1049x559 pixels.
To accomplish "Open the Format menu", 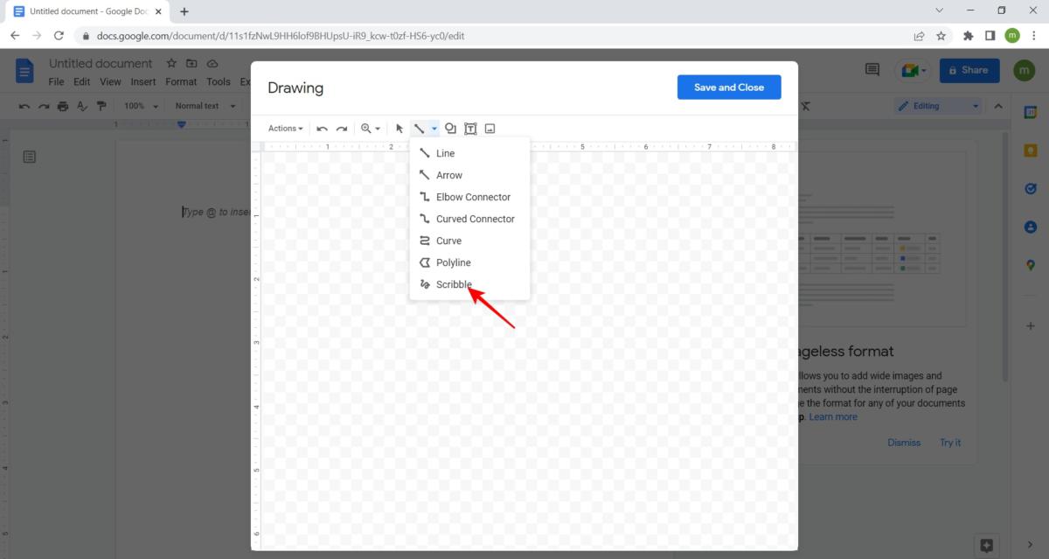I will click(181, 82).
